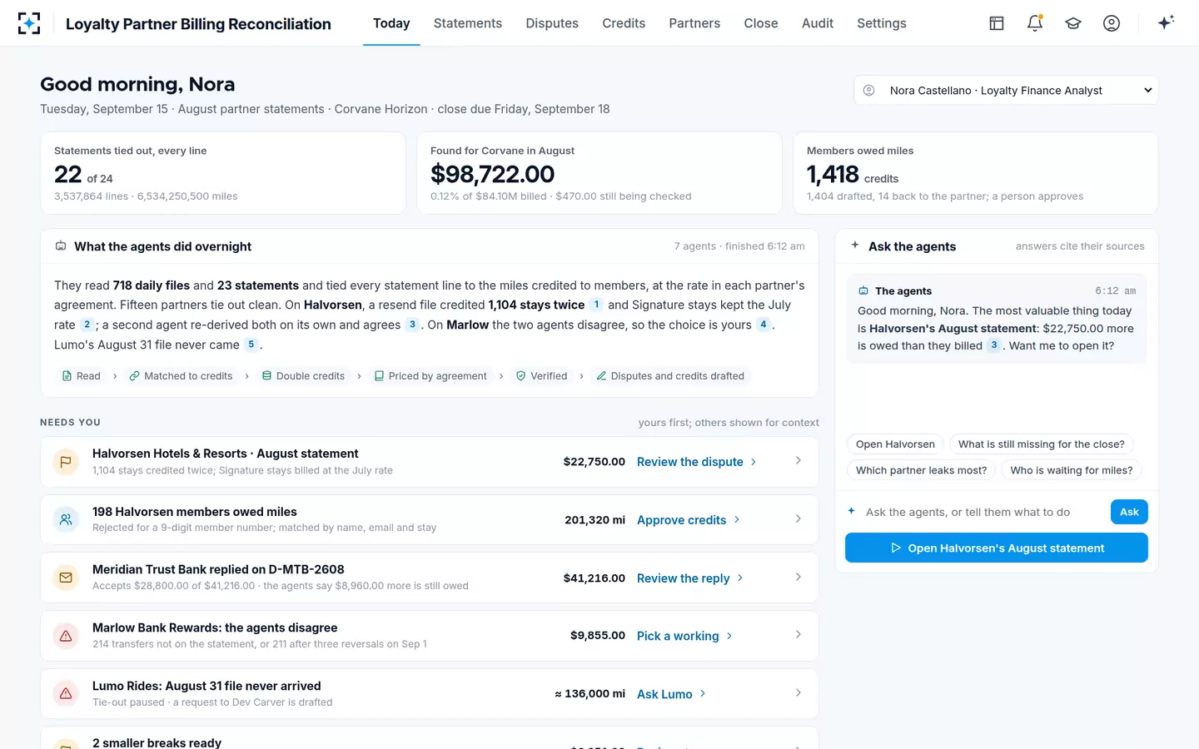1199x749 pixels.
Task: Click the warning icon on Marlow Bank row
Action: click(66, 636)
